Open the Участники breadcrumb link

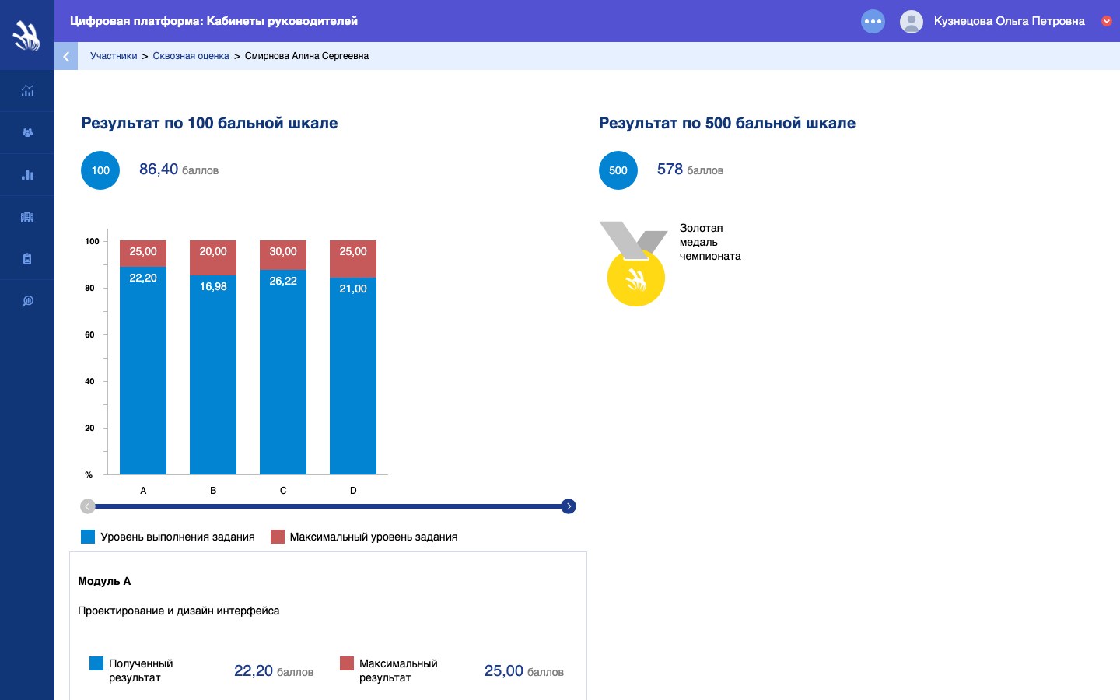pyautogui.click(x=114, y=56)
